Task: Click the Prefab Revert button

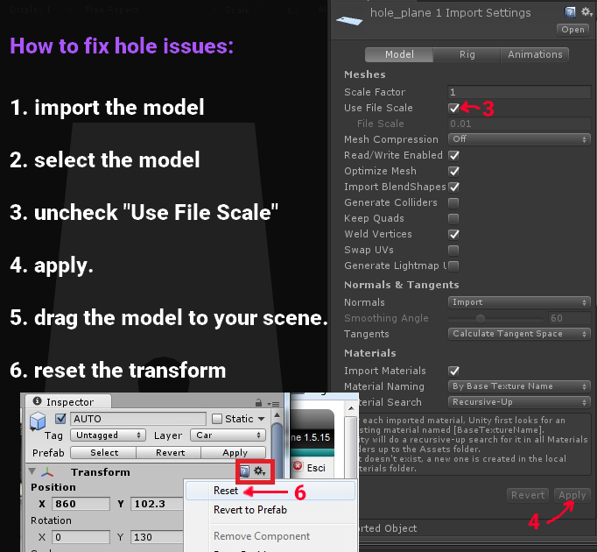Action: coord(170,452)
